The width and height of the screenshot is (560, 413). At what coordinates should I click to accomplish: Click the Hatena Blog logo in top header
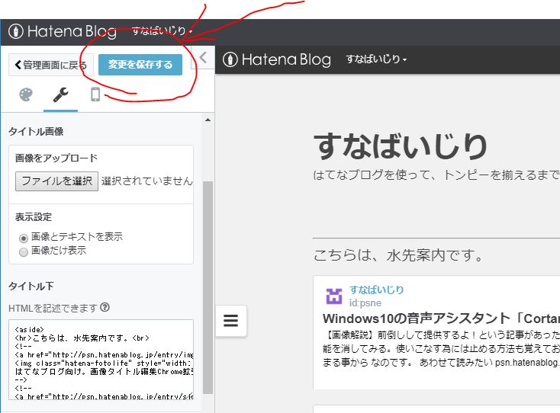(63, 31)
